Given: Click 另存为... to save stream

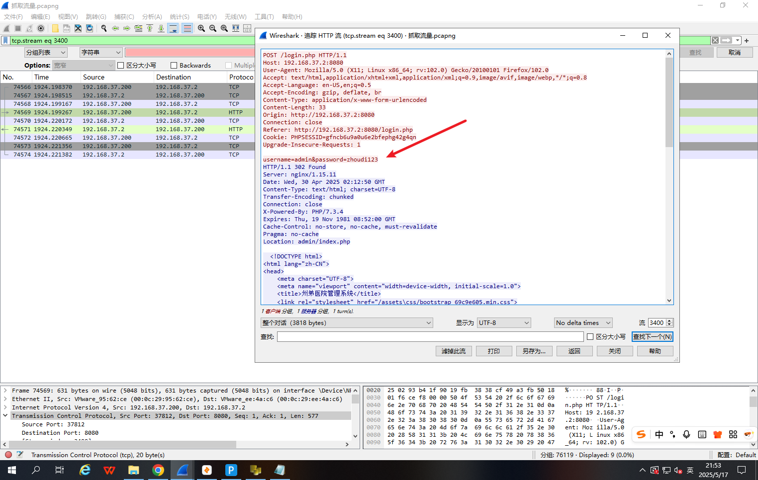Looking at the screenshot, I should click(x=534, y=351).
